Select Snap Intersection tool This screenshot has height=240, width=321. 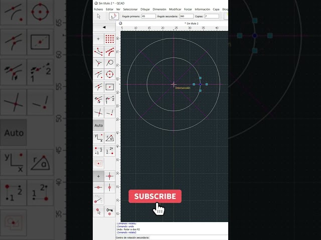(98, 112)
